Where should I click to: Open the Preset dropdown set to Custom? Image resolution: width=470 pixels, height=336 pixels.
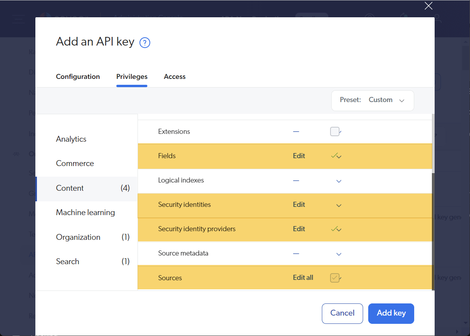373,100
